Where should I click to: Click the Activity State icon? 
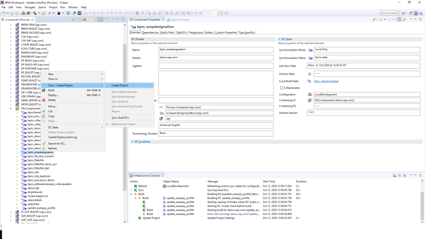tap(310, 74)
